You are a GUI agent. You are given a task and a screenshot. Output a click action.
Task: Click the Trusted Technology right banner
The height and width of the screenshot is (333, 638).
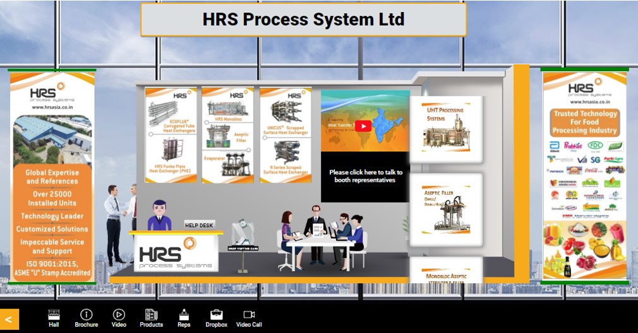585,177
